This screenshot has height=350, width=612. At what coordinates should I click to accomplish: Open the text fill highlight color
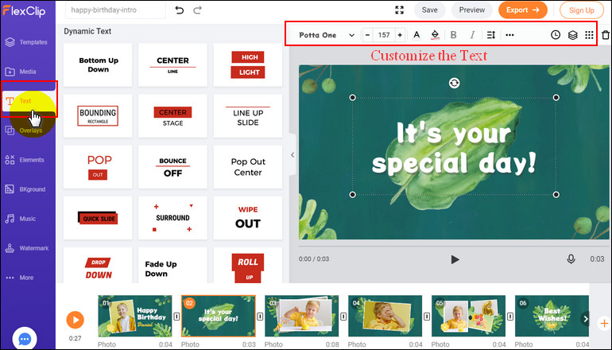435,35
